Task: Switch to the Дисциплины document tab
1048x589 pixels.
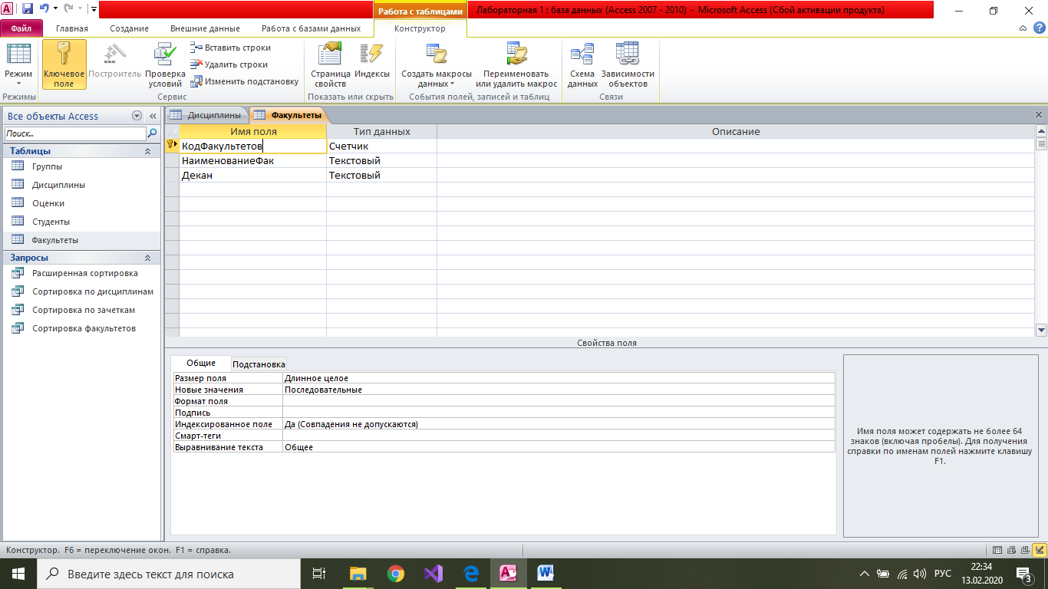Action: pos(206,115)
